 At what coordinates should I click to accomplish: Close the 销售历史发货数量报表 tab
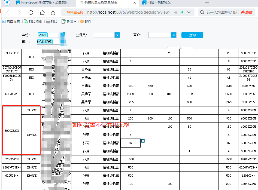coord(134,2)
